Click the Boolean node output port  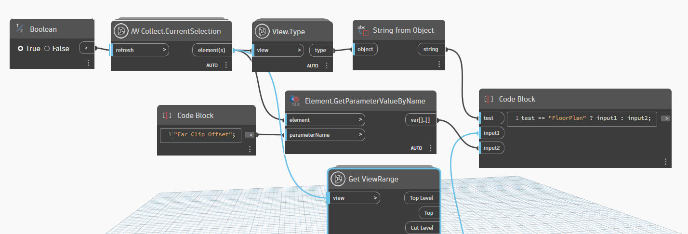pos(86,48)
